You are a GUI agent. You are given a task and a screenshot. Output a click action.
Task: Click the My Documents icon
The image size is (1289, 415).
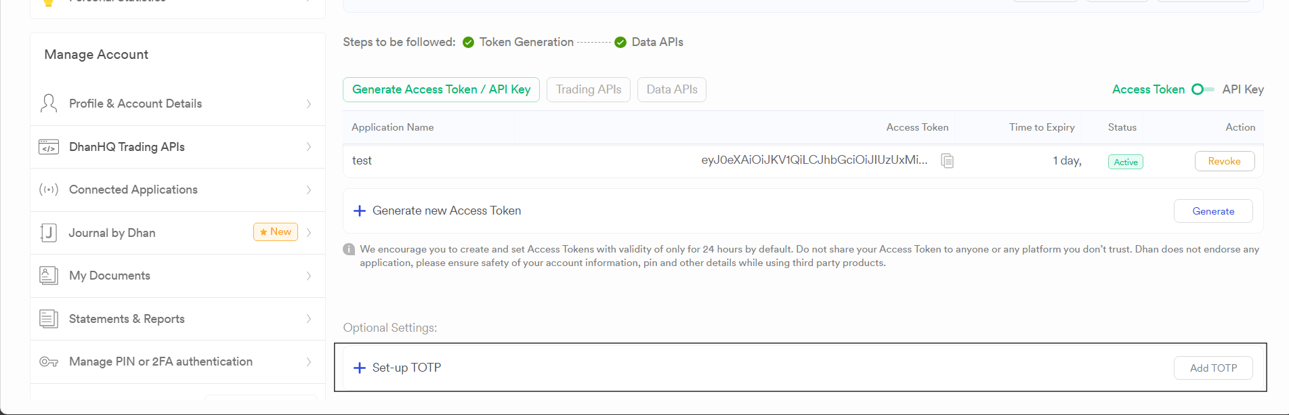tap(49, 276)
